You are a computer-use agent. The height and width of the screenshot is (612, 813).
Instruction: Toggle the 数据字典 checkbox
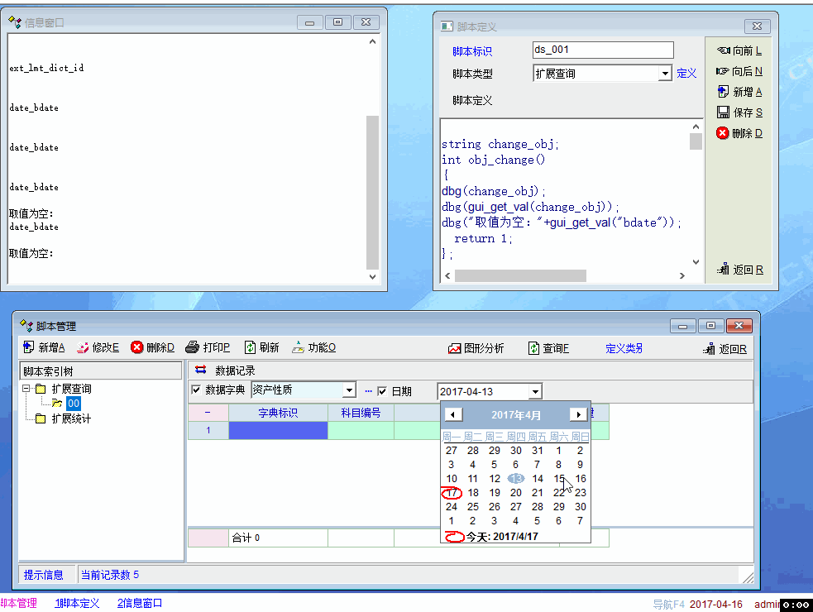coord(196,390)
